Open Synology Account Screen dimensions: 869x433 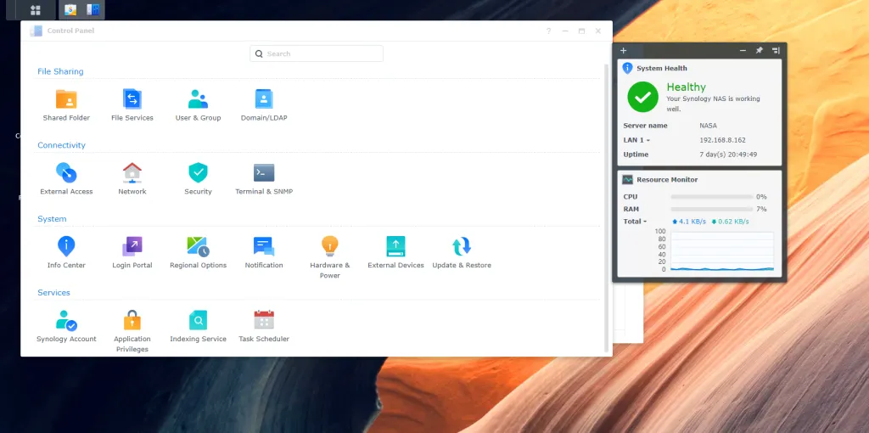66,327
